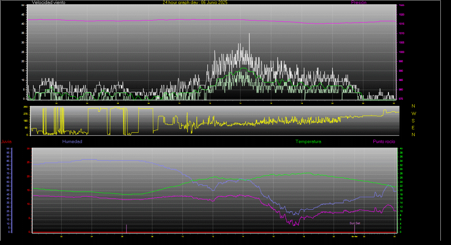Click the 'Sun Set' tick label on the lower time axis
Viewport: 451px width, 245px height.
point(354,236)
